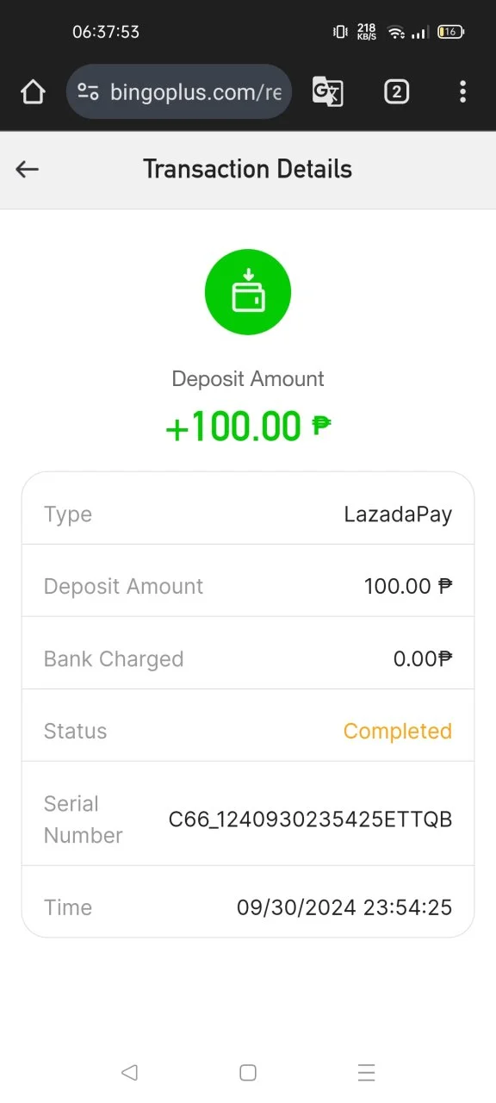Open the three-dot browser menu
The image size is (496, 1103).
[462, 91]
